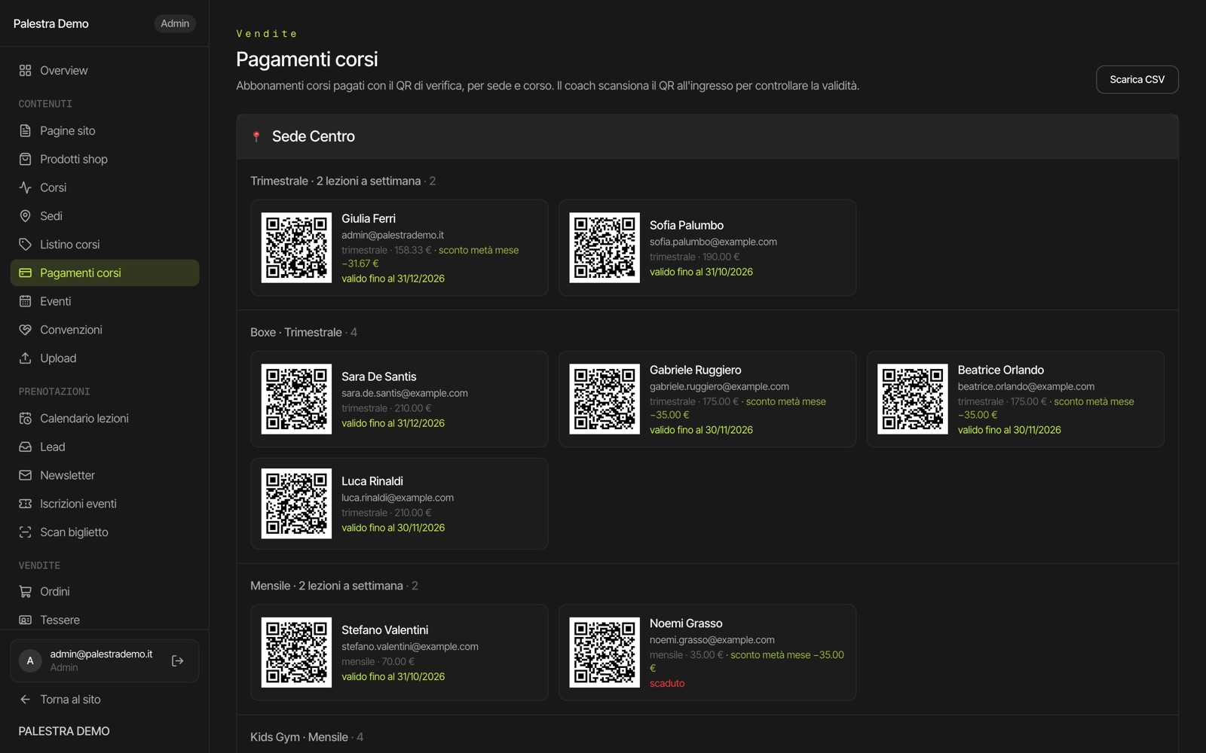Click 'Boxe · Trimestrale' group heading
1206x753 pixels.
tap(296, 332)
